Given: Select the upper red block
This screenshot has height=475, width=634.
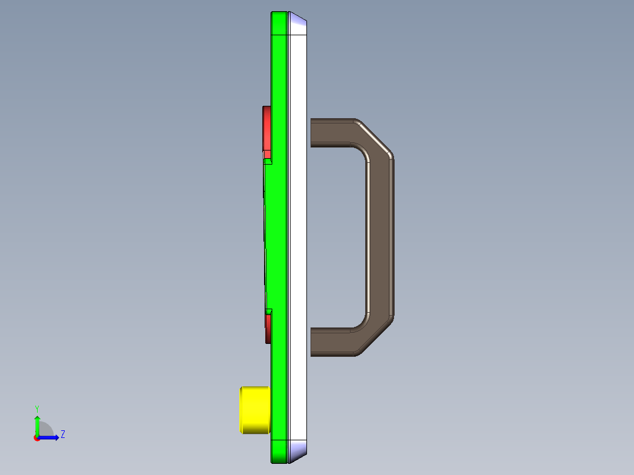Looking at the screenshot, I should coord(267,128).
